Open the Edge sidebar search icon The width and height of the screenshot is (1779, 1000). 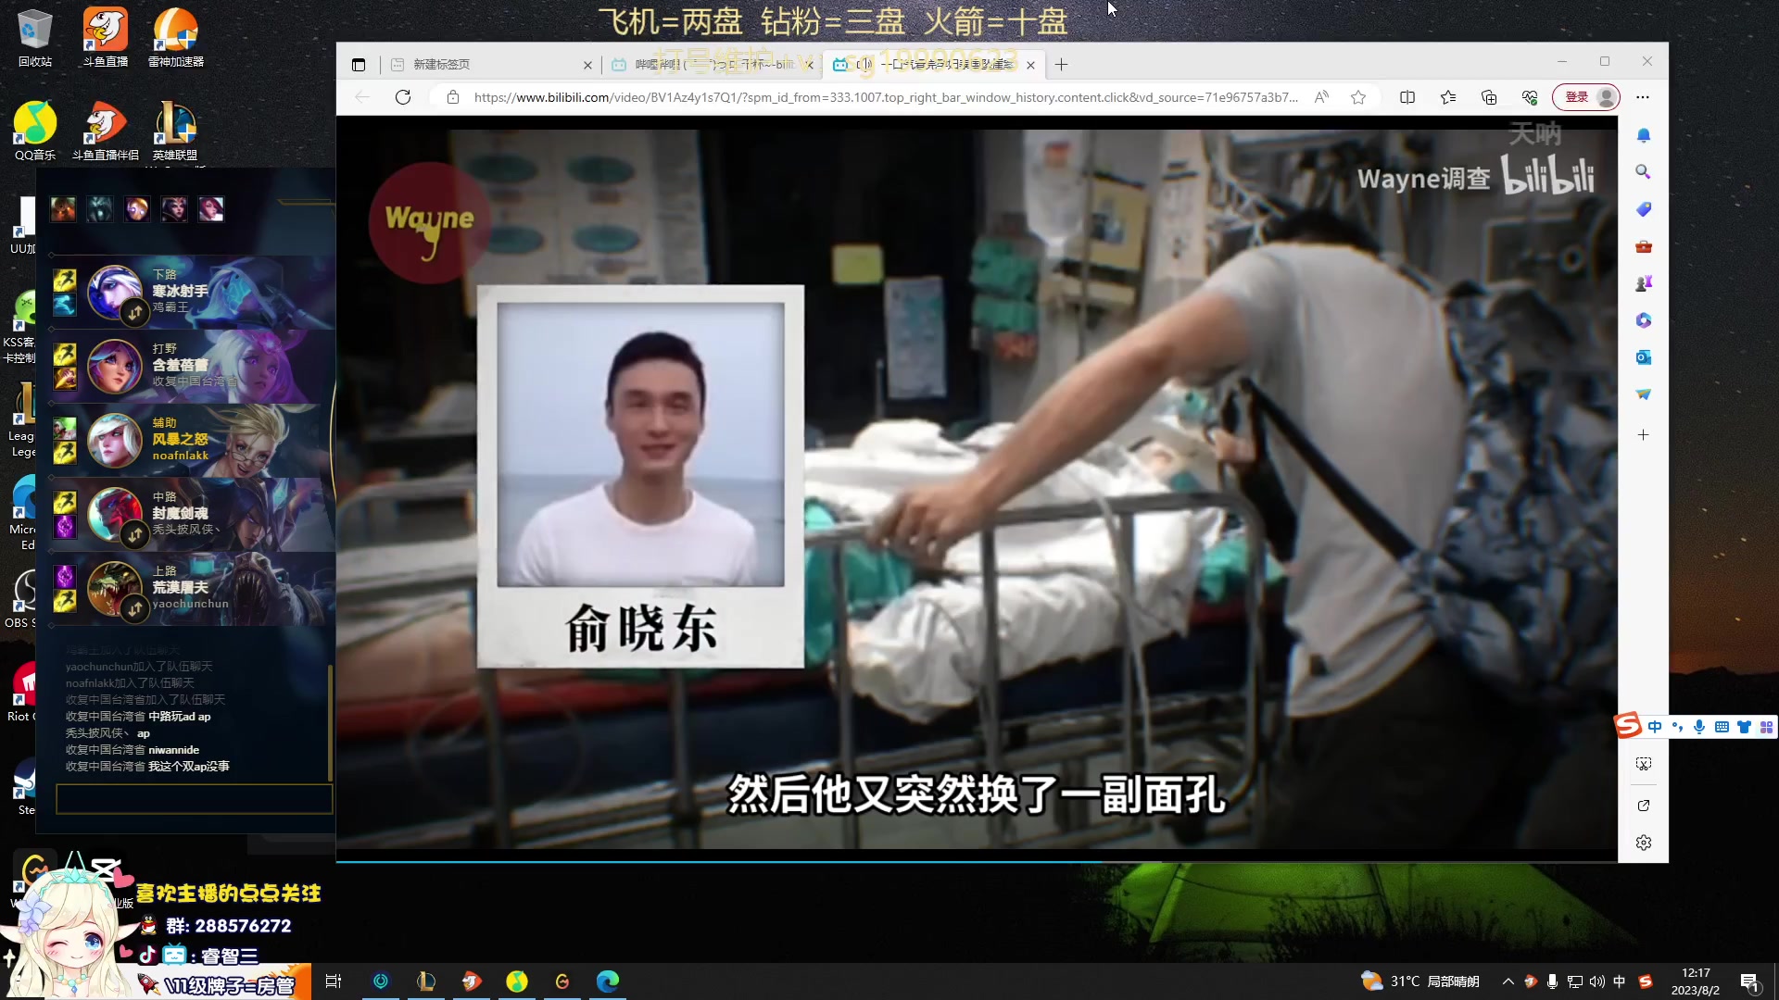(1644, 172)
